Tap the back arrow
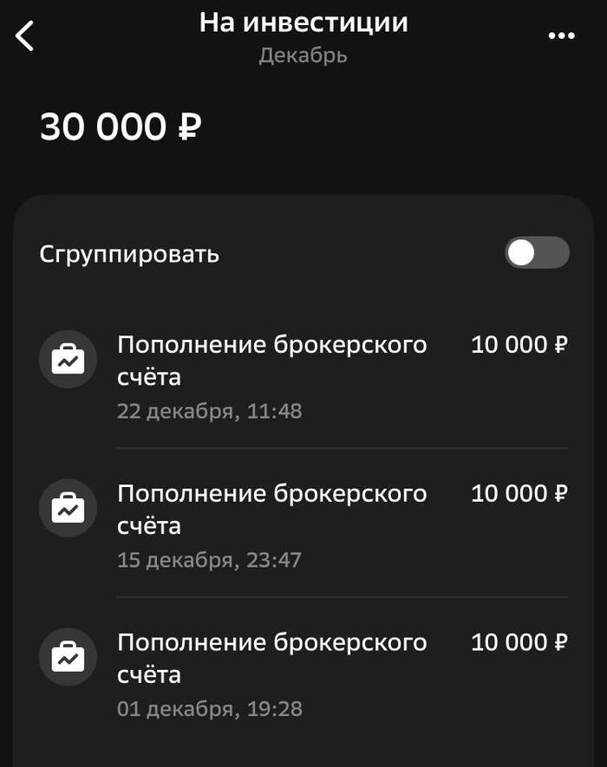 coord(25,36)
